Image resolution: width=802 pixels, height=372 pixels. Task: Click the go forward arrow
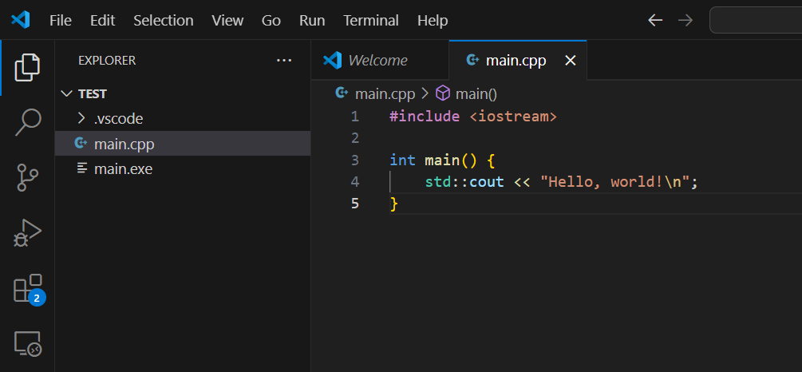click(x=685, y=20)
